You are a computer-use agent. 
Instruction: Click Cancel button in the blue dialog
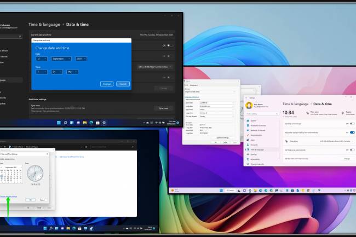coord(123,84)
